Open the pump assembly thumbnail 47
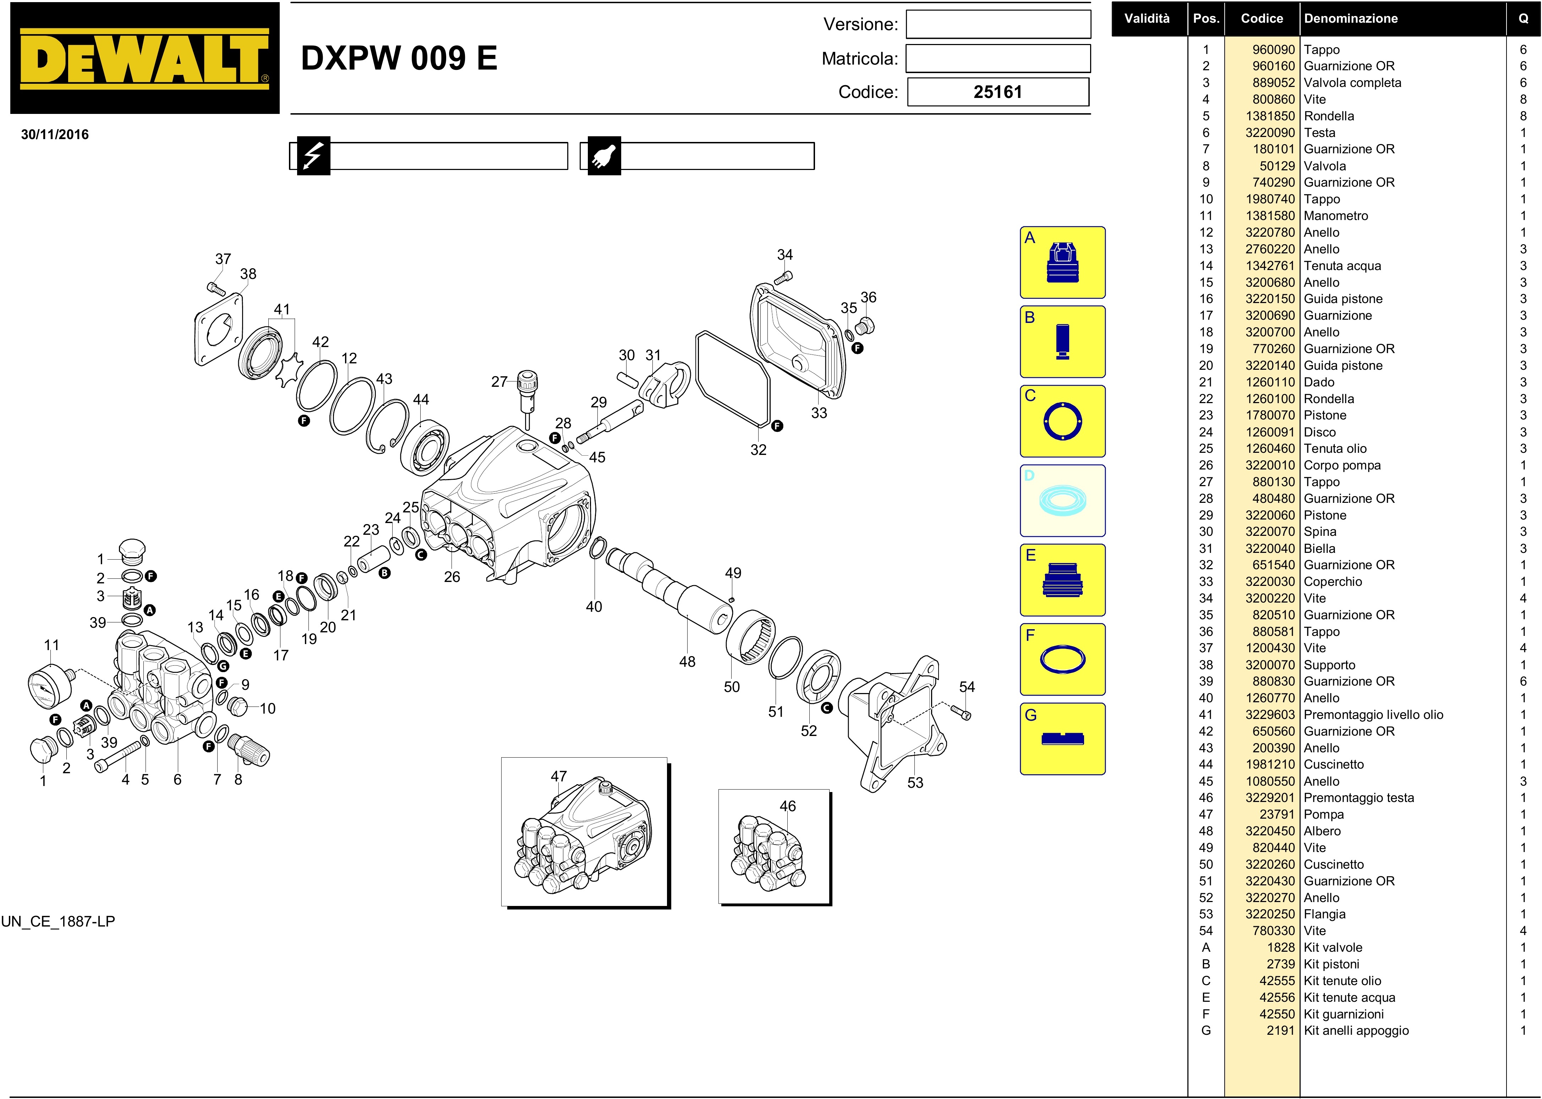Image resolution: width=1542 pixels, height=1099 pixels. pos(584,832)
